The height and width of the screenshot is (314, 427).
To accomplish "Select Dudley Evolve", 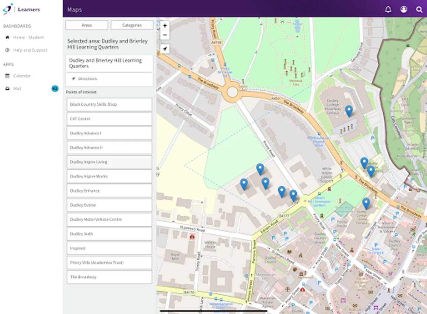I will coord(109,205).
